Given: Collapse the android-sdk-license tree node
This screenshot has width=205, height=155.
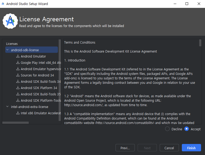Looking at the screenshot, I should coord(7,50).
